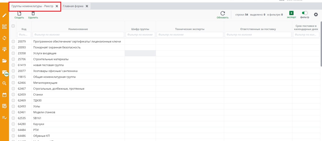
Task: Toggle the фильтр switch off
Action: click(x=305, y=13)
